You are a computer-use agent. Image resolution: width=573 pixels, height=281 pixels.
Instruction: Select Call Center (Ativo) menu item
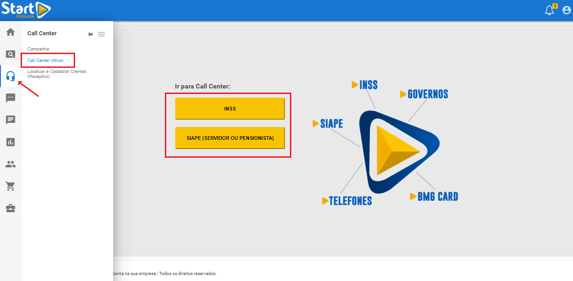45,60
